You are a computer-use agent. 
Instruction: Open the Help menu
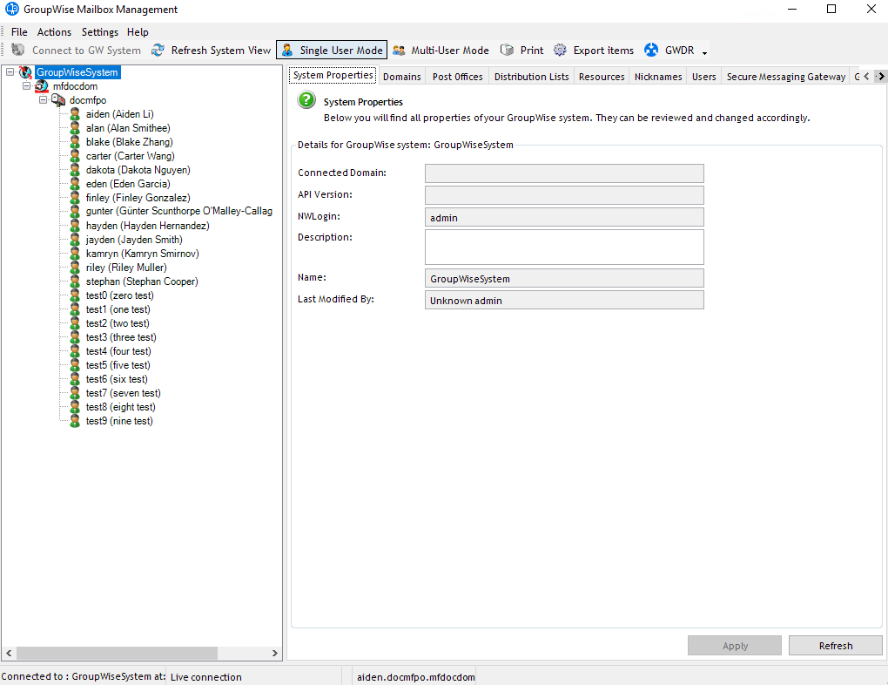click(138, 32)
